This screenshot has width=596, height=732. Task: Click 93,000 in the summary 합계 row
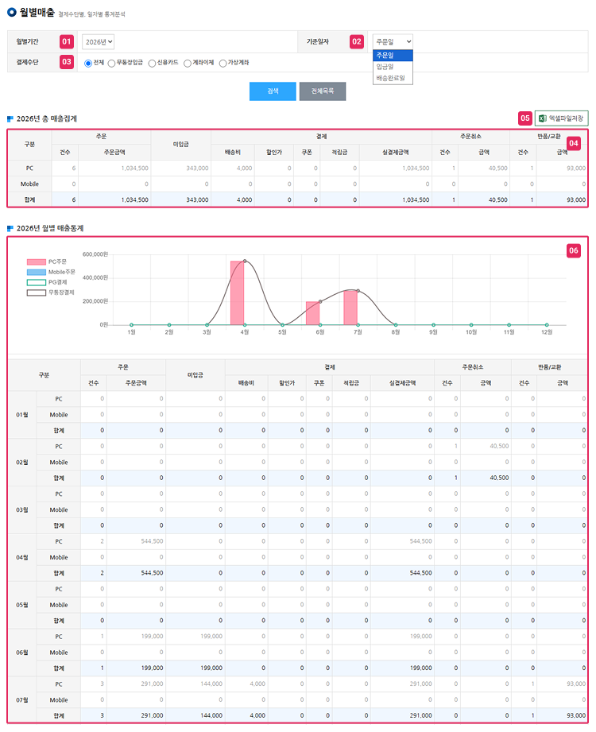576,199
